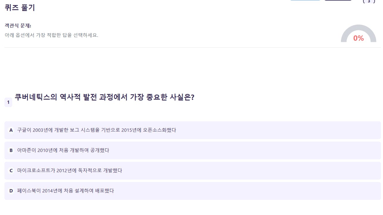Select answer badge B
The height and width of the screenshot is (215, 383).
click(x=11, y=150)
